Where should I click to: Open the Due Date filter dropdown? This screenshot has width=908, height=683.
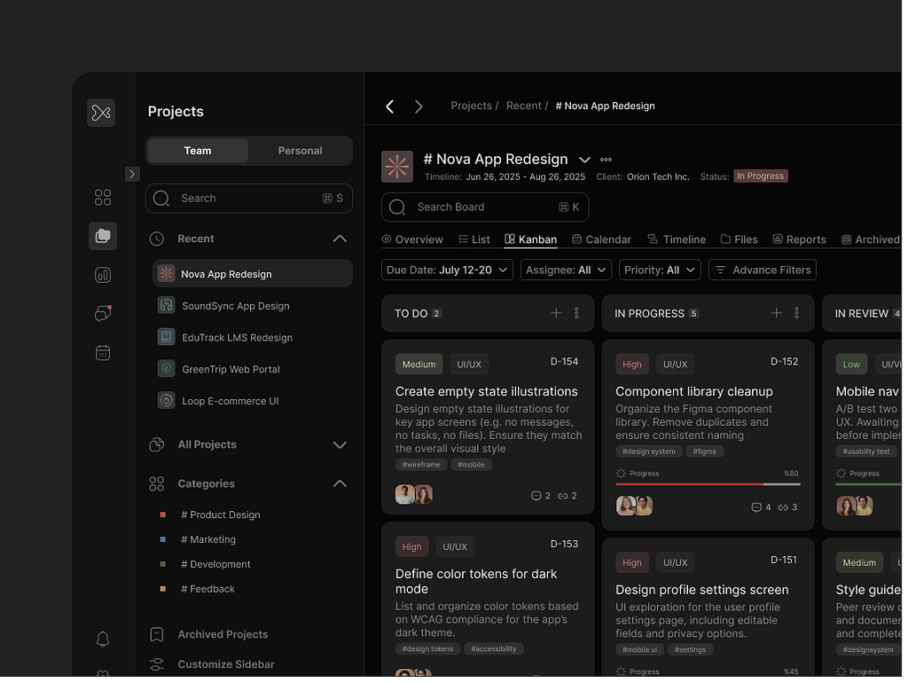click(x=447, y=270)
